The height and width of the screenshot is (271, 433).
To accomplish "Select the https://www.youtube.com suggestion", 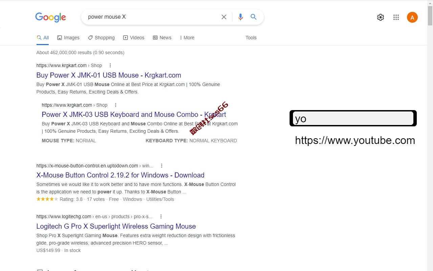I will [x=355, y=140].
